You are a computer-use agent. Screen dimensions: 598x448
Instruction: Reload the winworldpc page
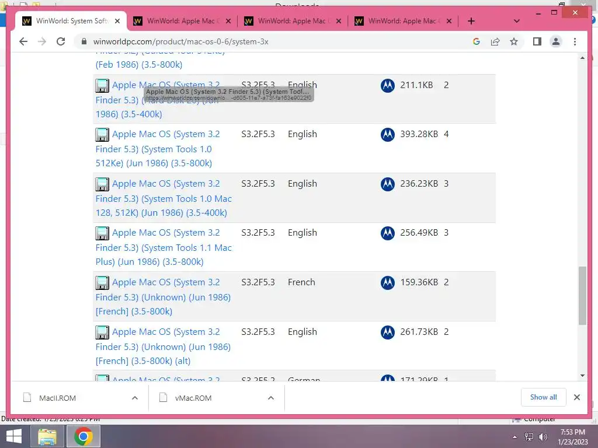61,41
